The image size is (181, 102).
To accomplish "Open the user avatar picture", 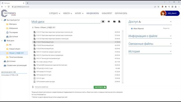I will [x=163, y=13].
